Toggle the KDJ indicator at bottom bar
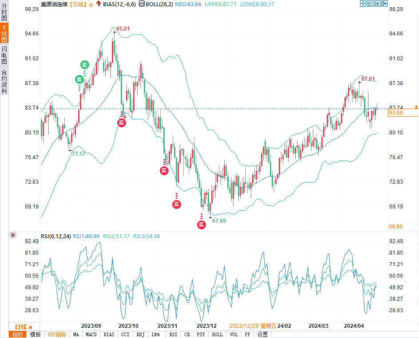 (x=140, y=334)
